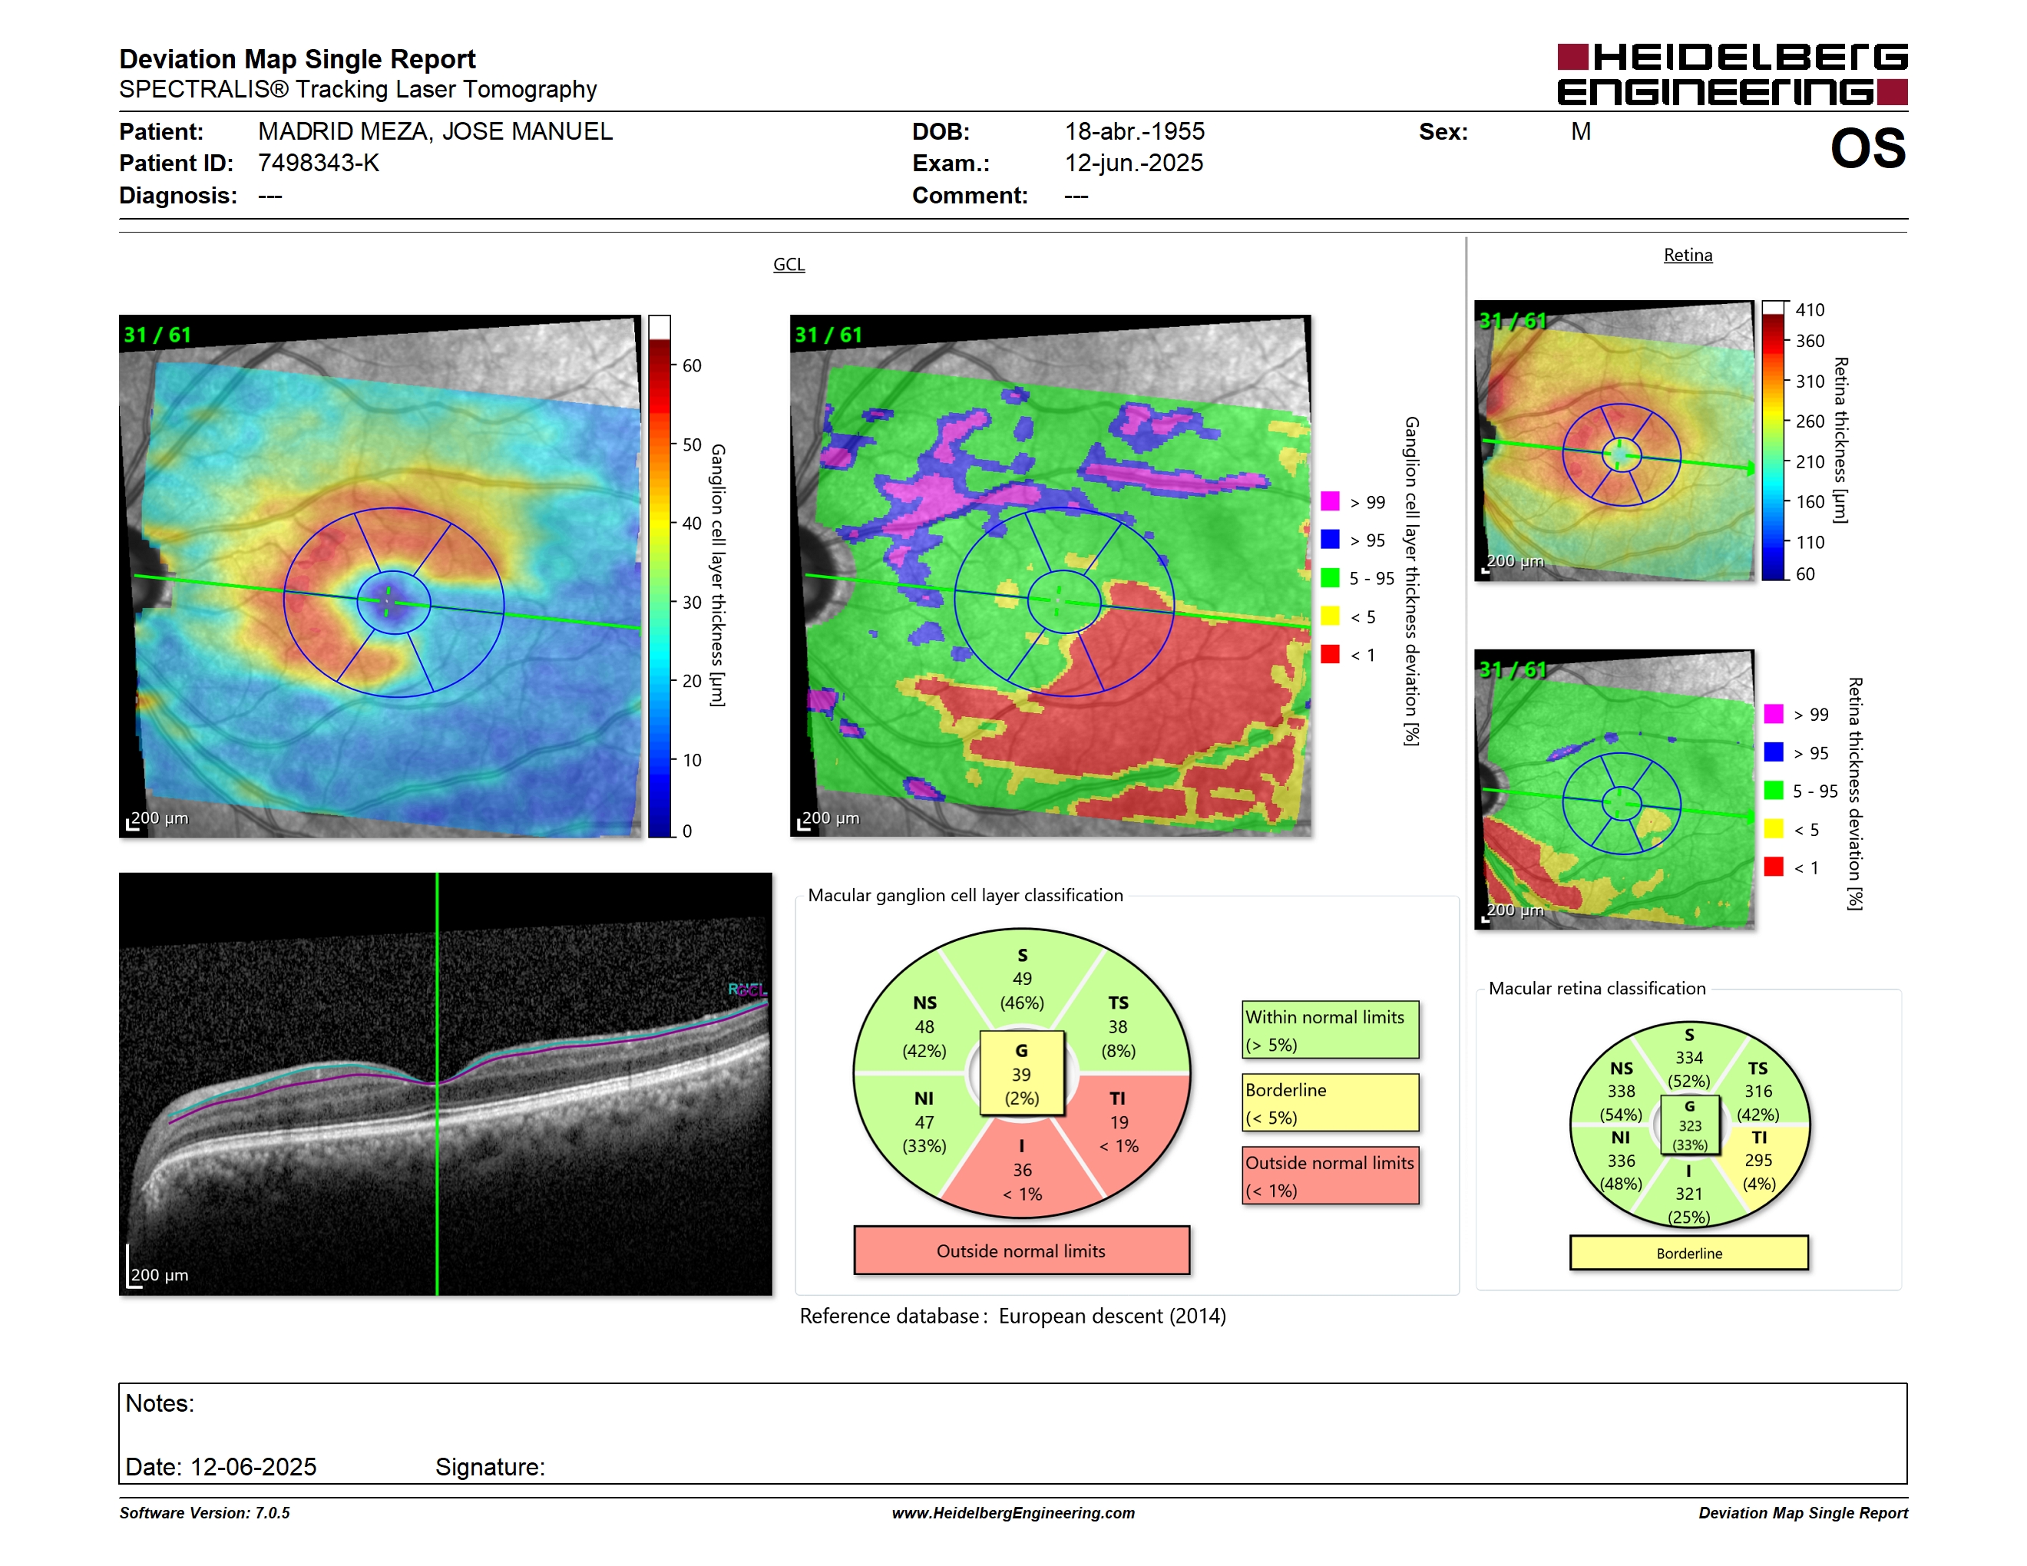Click the Software Version: 7.0.5 footer
The width and height of the screenshot is (2027, 1566).
click(x=204, y=1513)
